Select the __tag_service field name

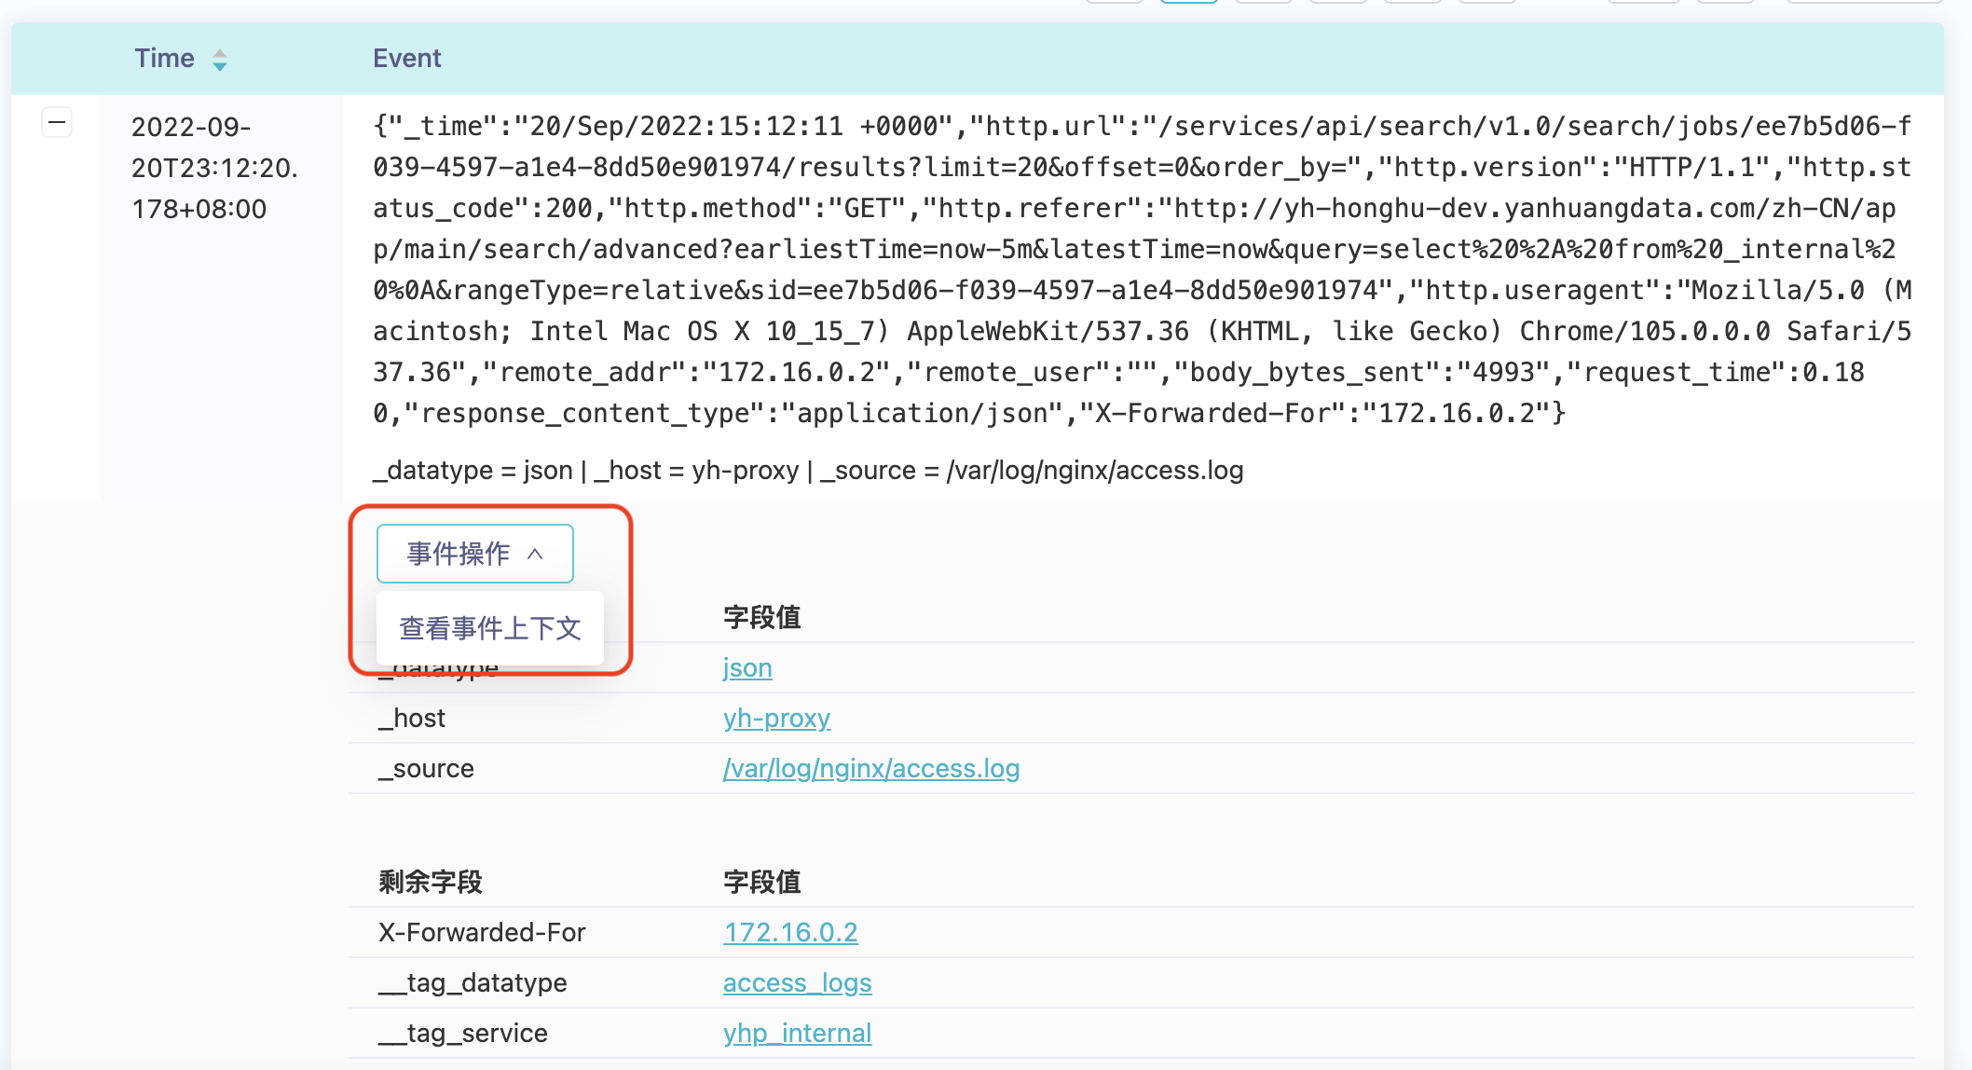pyautogui.click(x=463, y=1033)
